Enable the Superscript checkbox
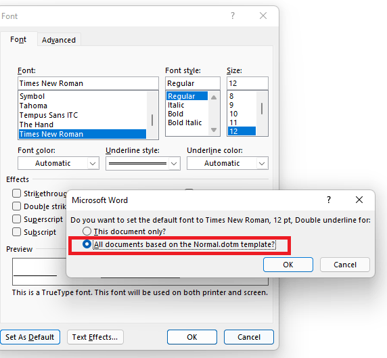Viewport: 387px width, 358px height. click(x=16, y=219)
